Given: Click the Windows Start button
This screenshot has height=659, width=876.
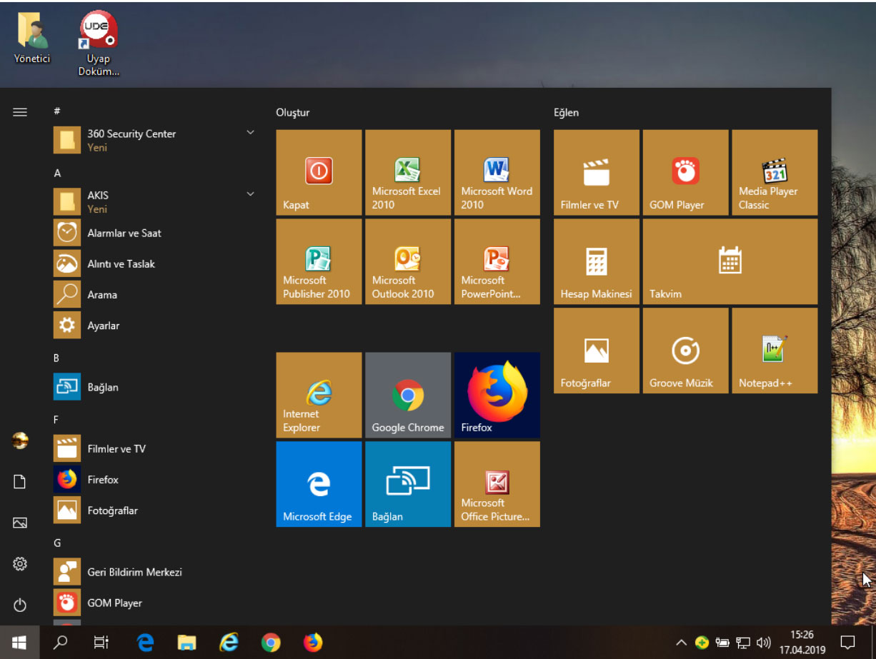Looking at the screenshot, I should click(x=19, y=643).
